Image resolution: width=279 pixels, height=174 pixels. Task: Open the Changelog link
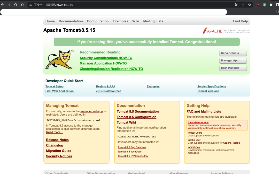point(55,145)
